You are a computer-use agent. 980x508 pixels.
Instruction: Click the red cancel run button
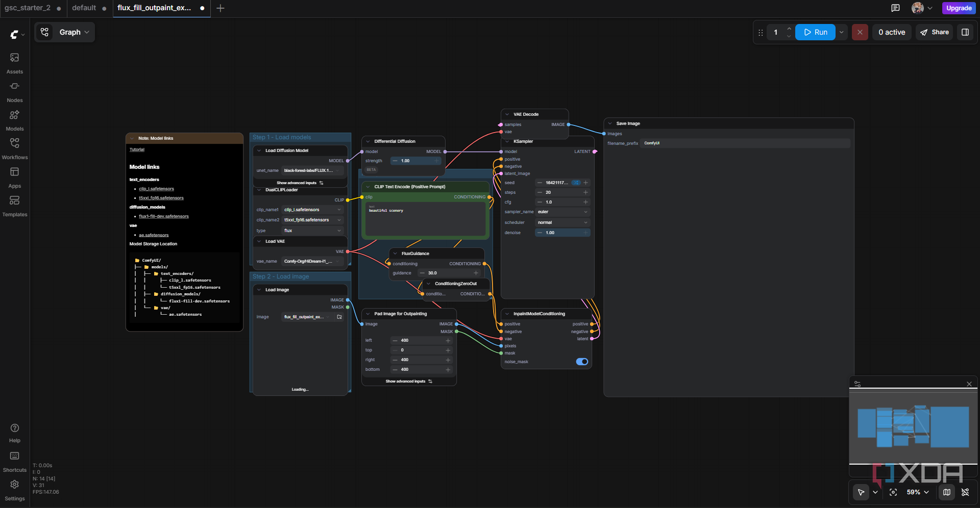pos(860,32)
